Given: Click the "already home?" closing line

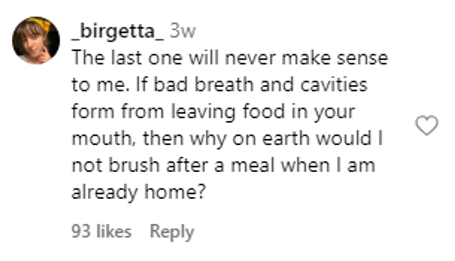Looking at the screenshot, I should [x=138, y=193].
